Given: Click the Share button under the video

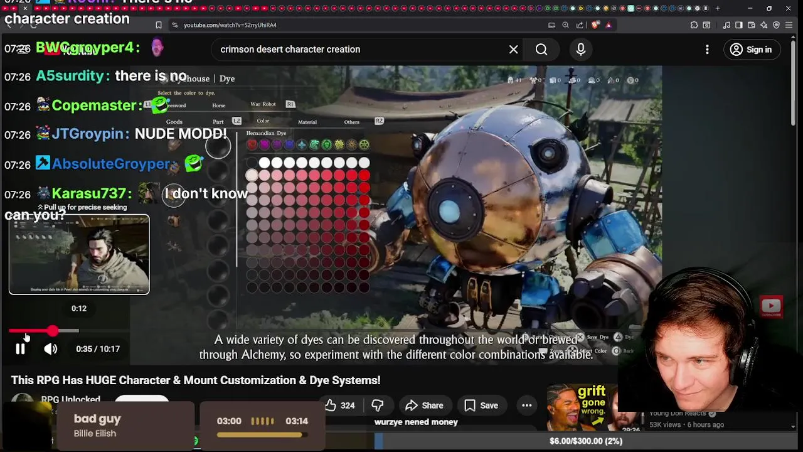Looking at the screenshot, I should click(425, 406).
